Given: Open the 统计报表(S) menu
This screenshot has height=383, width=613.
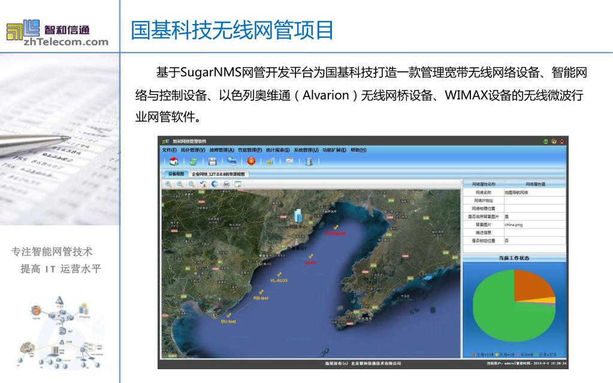Looking at the screenshot, I should click(x=277, y=150).
